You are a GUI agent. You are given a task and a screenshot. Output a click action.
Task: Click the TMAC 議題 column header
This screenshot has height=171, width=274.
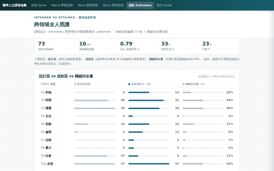[x=48, y=84]
